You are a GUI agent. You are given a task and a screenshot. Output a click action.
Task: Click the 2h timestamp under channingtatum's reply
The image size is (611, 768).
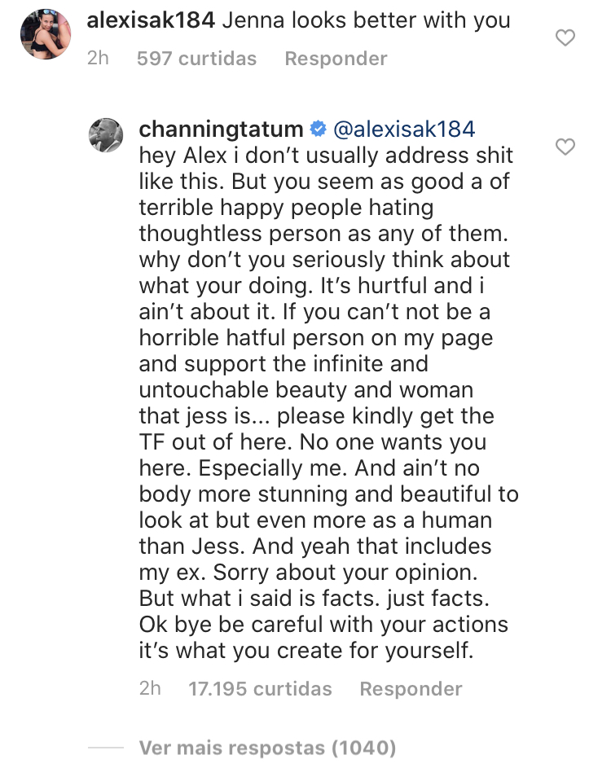click(x=150, y=689)
